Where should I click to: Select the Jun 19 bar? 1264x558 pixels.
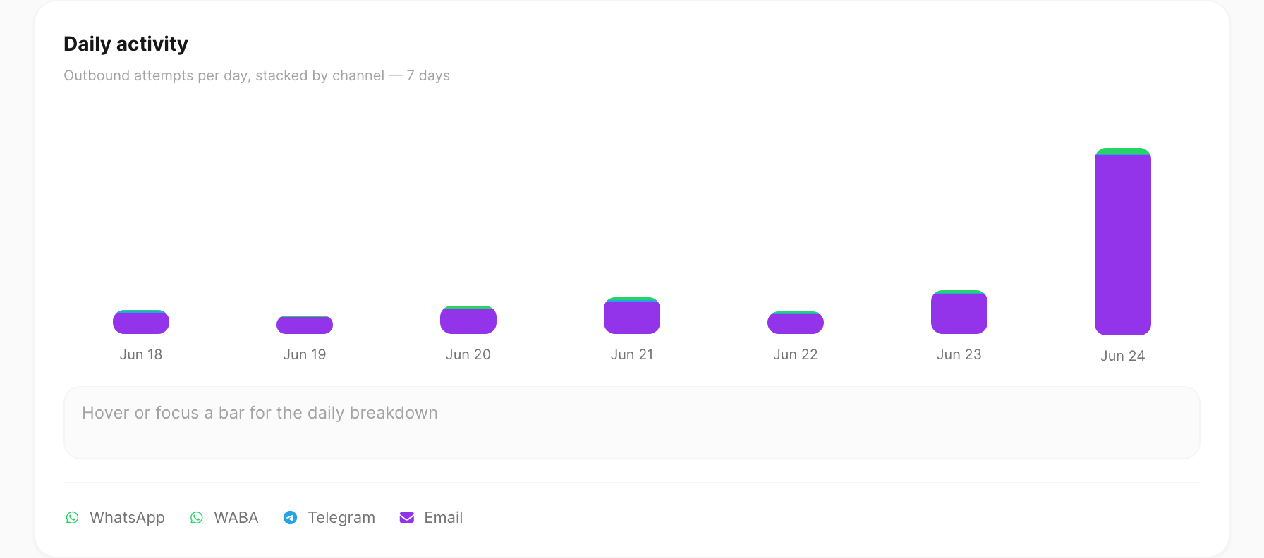305,325
